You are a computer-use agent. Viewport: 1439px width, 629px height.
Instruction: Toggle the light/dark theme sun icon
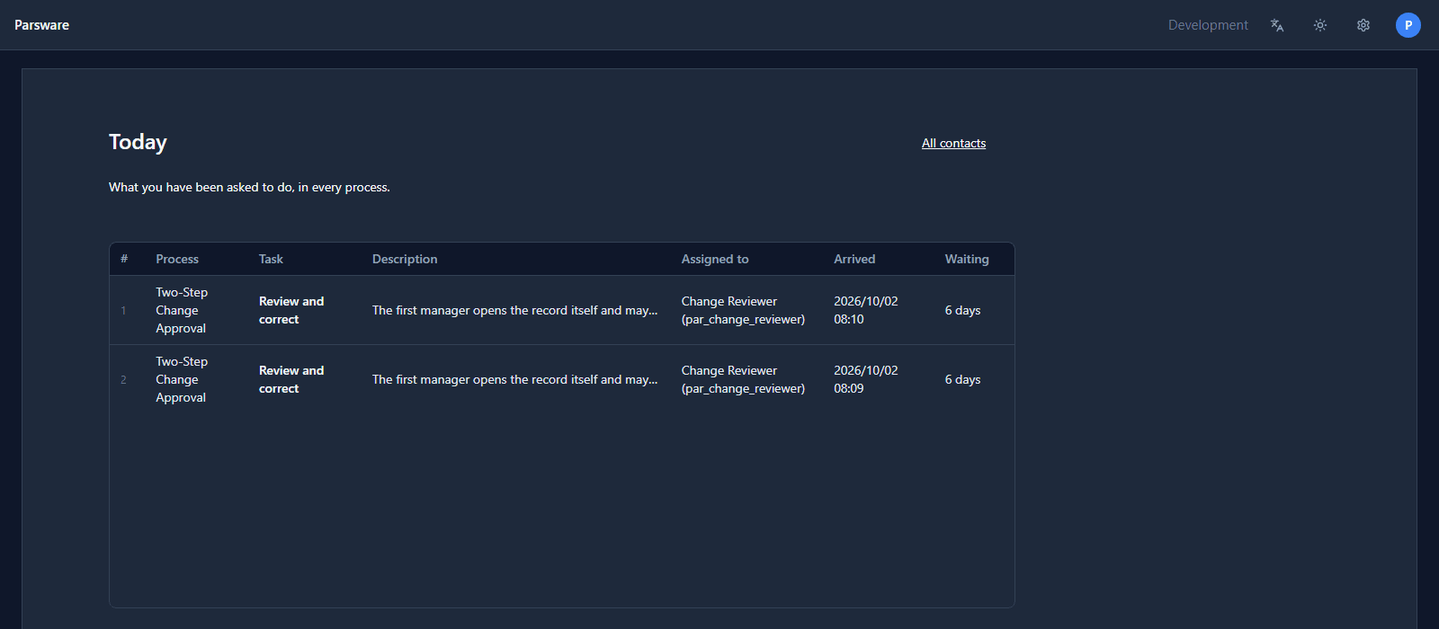[x=1320, y=25]
